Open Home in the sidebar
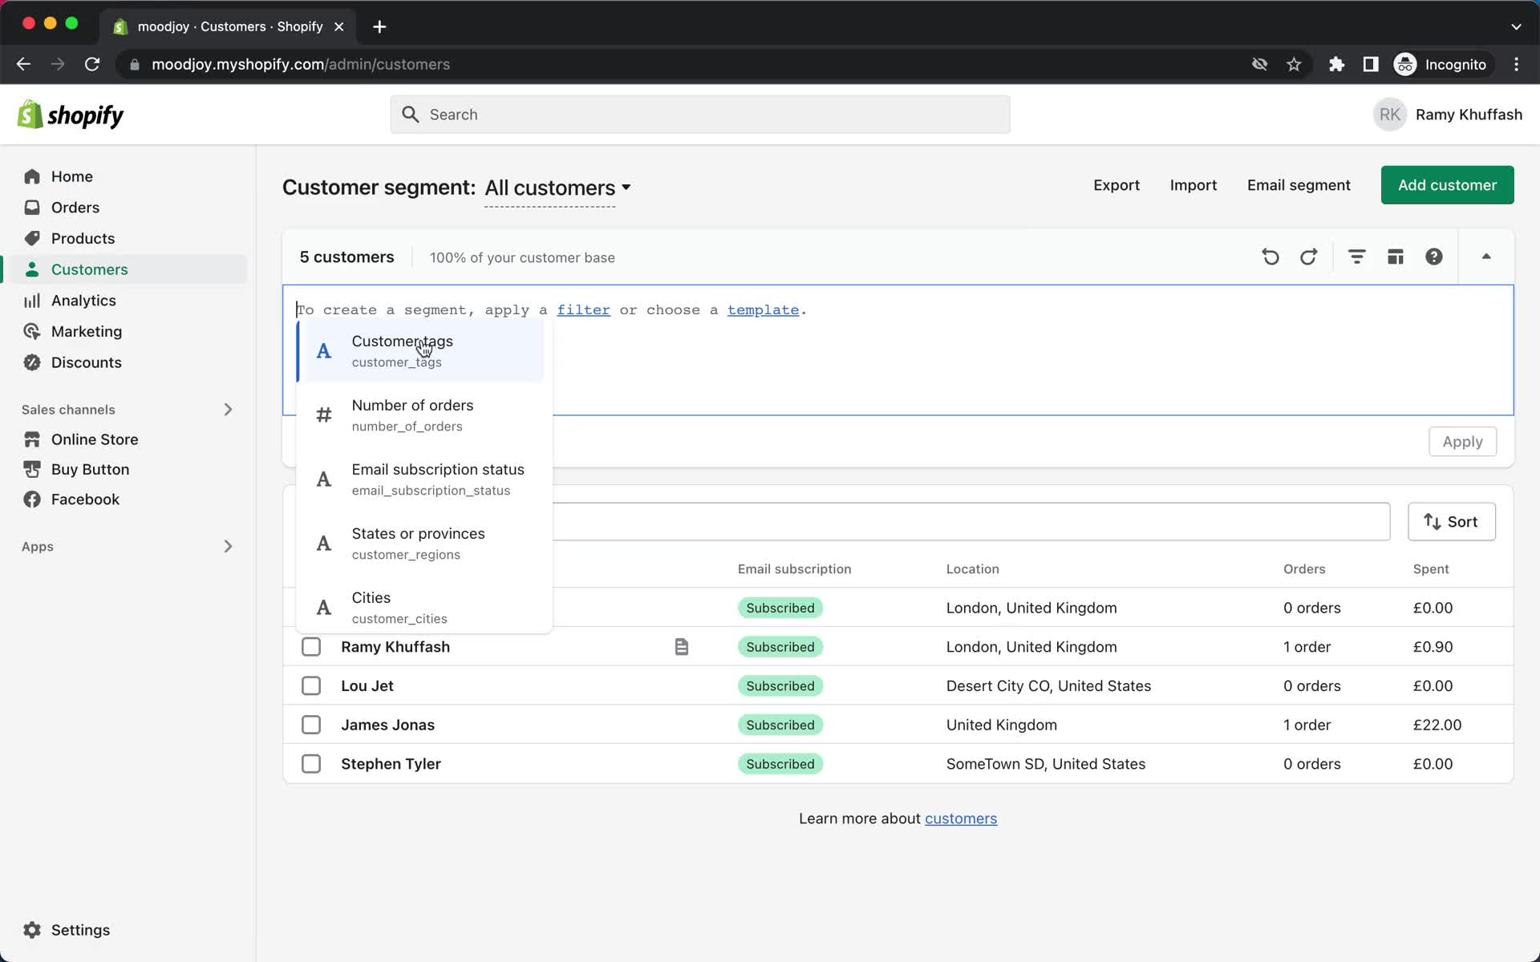 pyautogui.click(x=71, y=176)
